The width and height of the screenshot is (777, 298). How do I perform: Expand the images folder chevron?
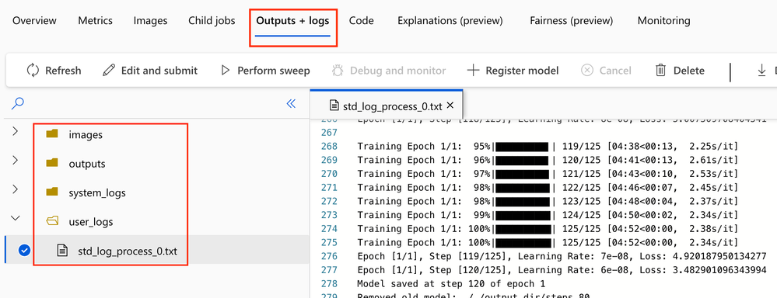pyautogui.click(x=15, y=131)
